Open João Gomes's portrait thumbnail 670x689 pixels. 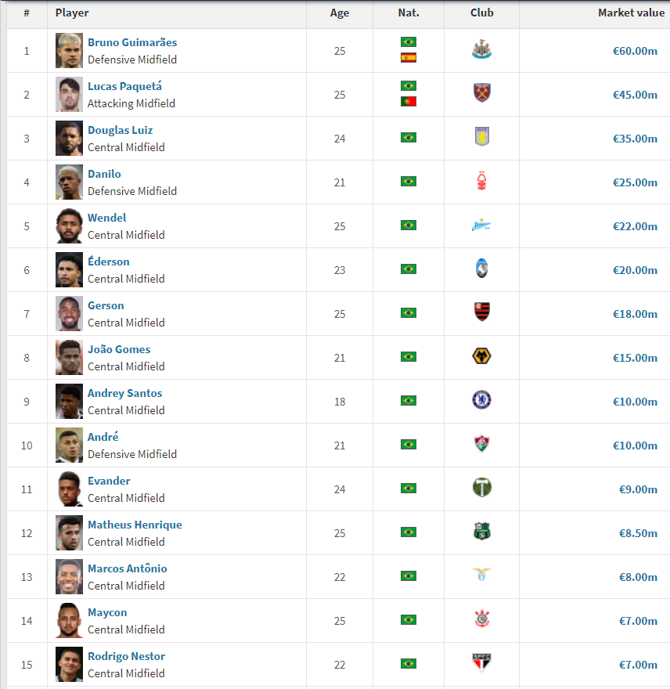pos(69,357)
